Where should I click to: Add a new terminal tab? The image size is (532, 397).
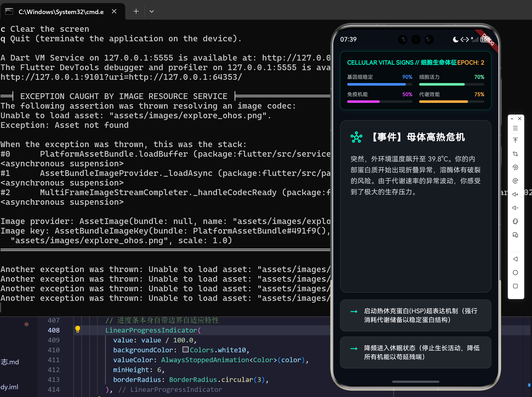tap(136, 11)
